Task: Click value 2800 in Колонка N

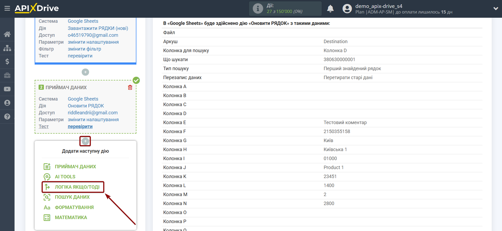Action: coord(329,203)
